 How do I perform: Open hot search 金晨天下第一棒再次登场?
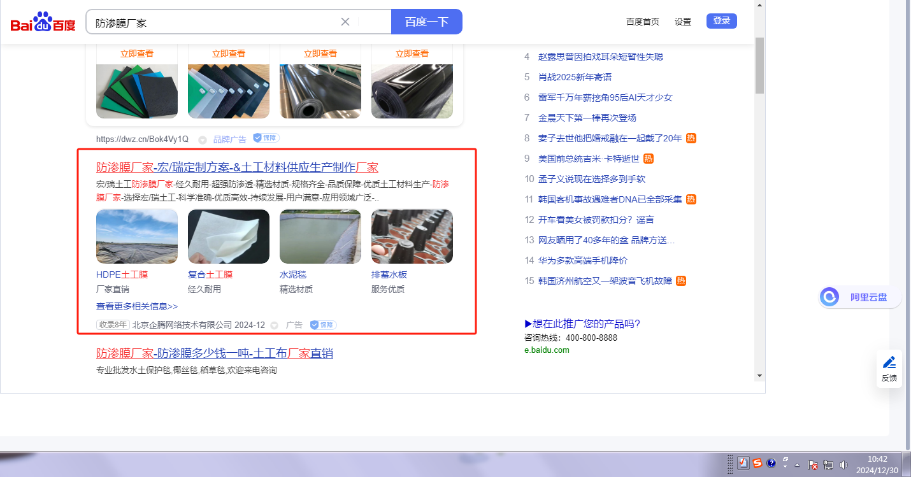tap(587, 118)
